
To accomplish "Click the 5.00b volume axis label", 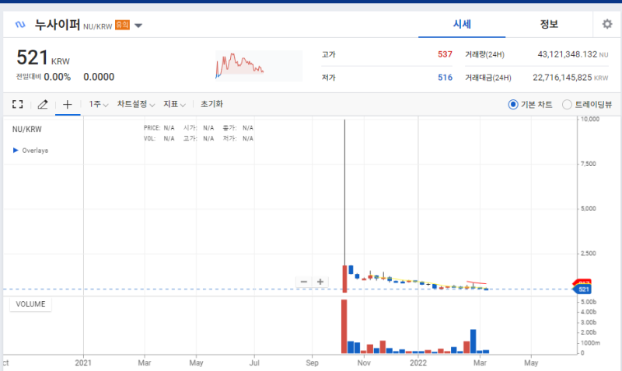I will (589, 302).
